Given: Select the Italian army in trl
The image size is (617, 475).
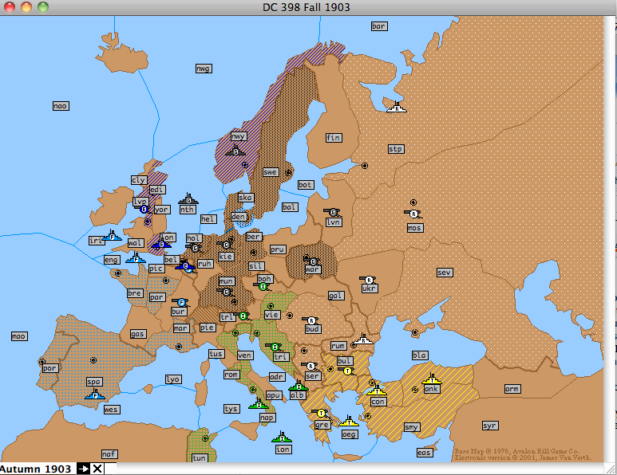Looking at the screenshot, I should tap(243, 316).
